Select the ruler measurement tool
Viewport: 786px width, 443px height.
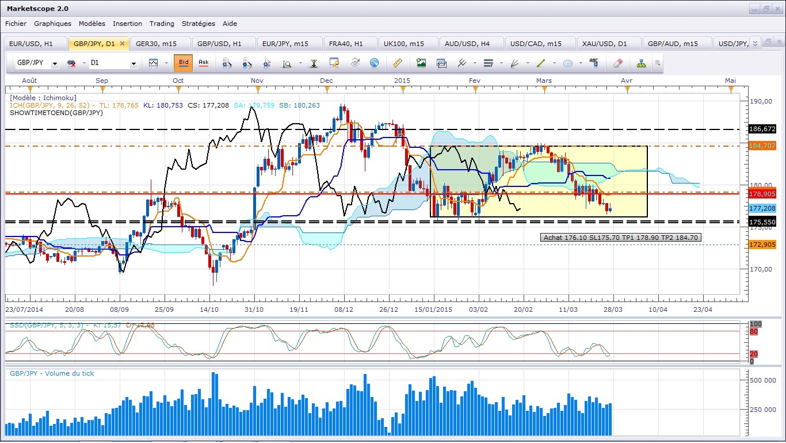(397, 63)
